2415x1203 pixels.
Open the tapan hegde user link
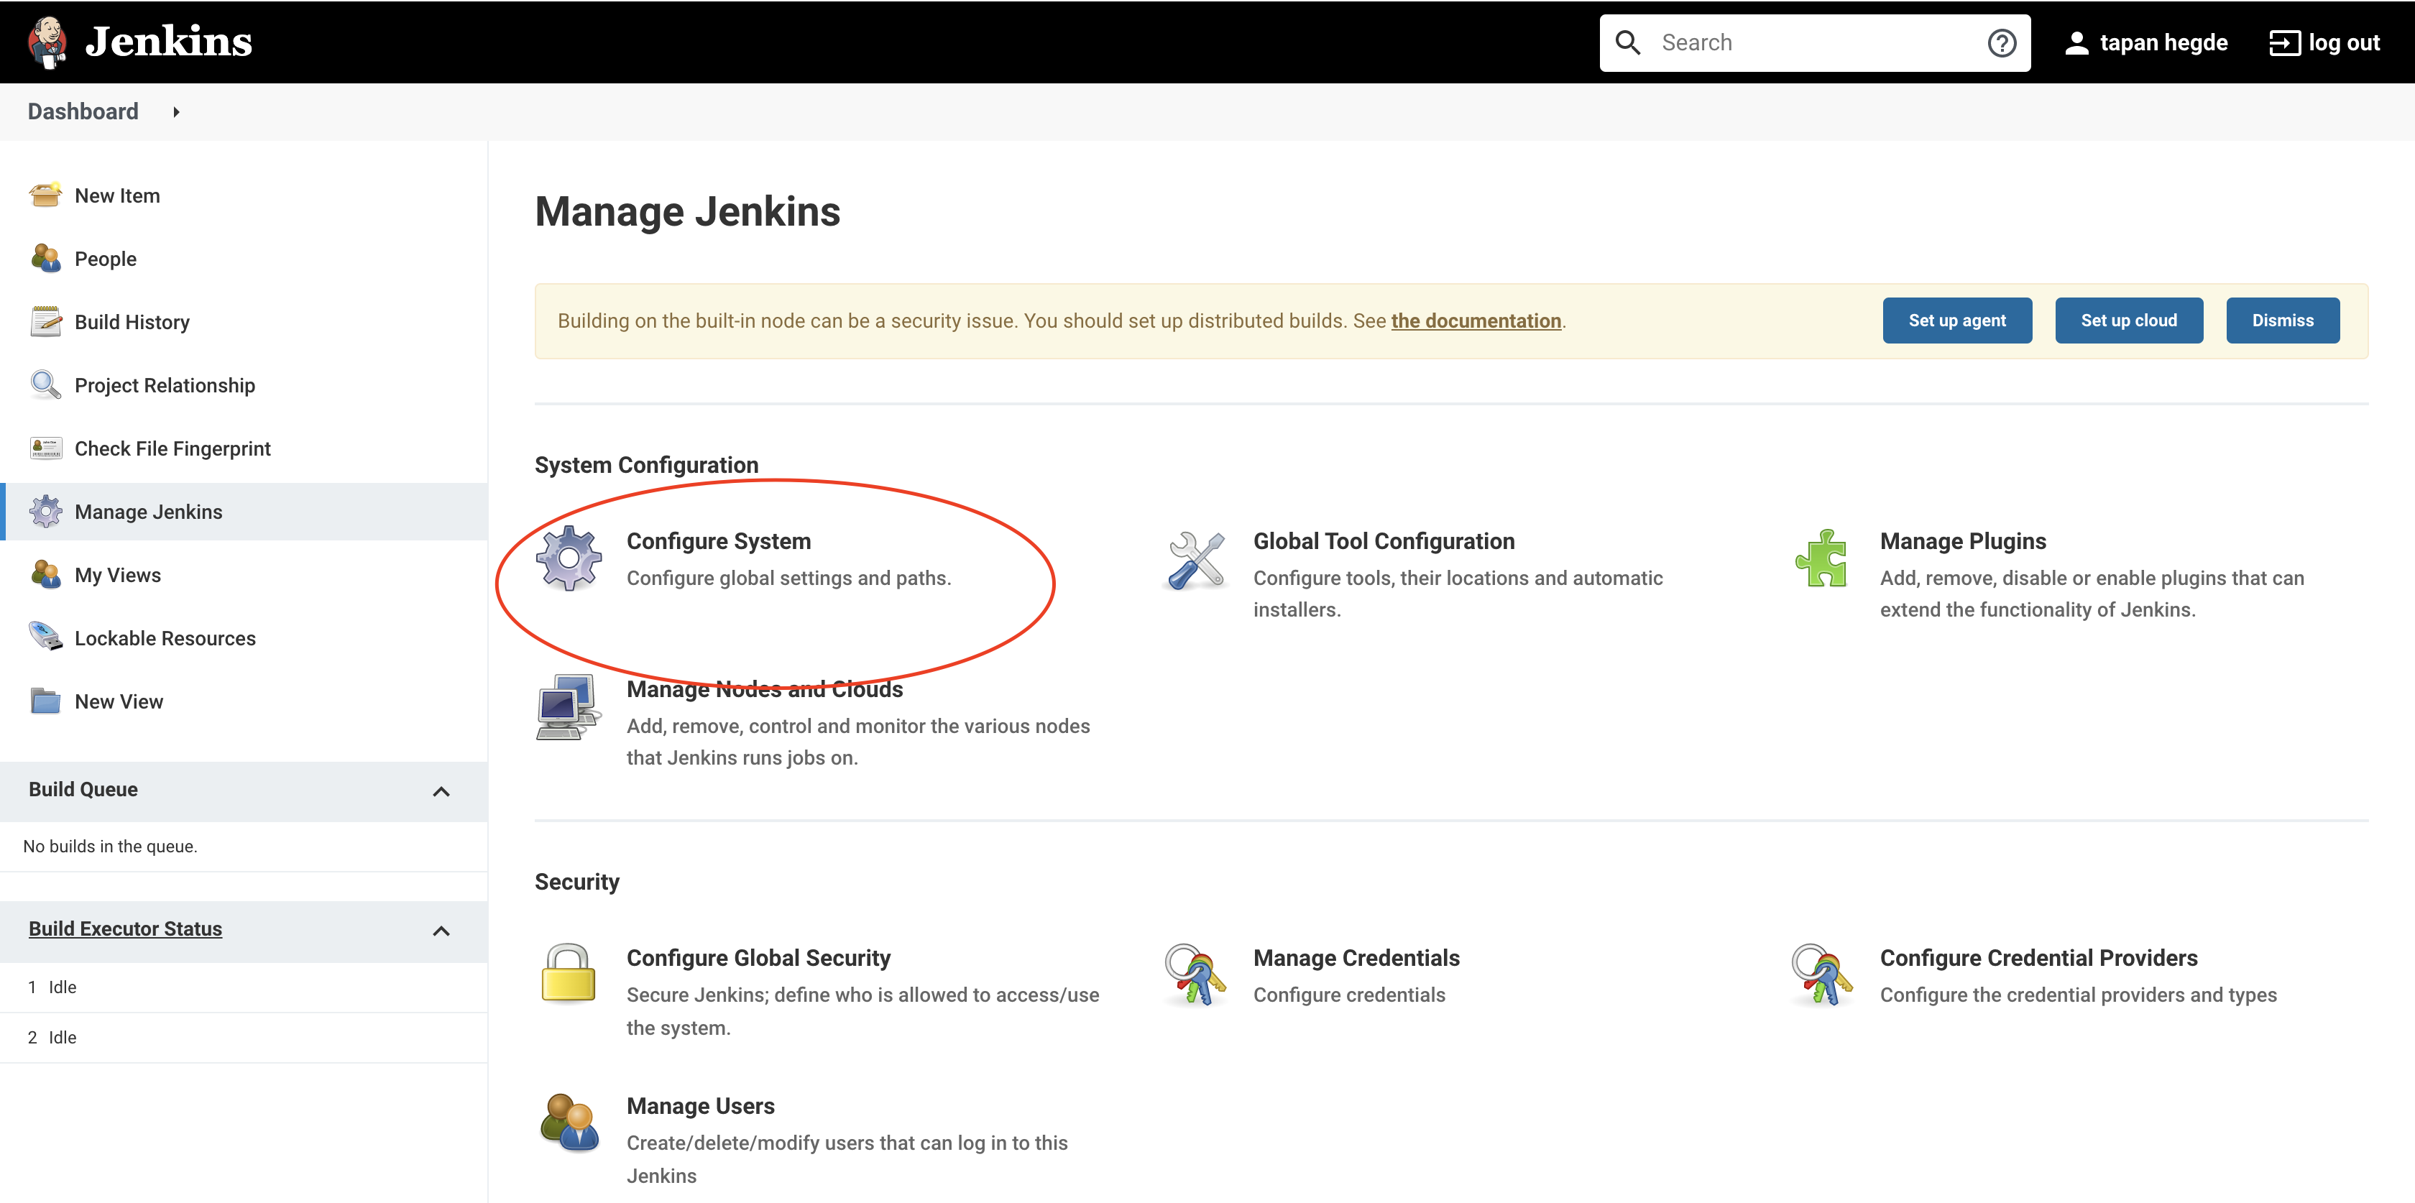pyautogui.click(x=2163, y=43)
